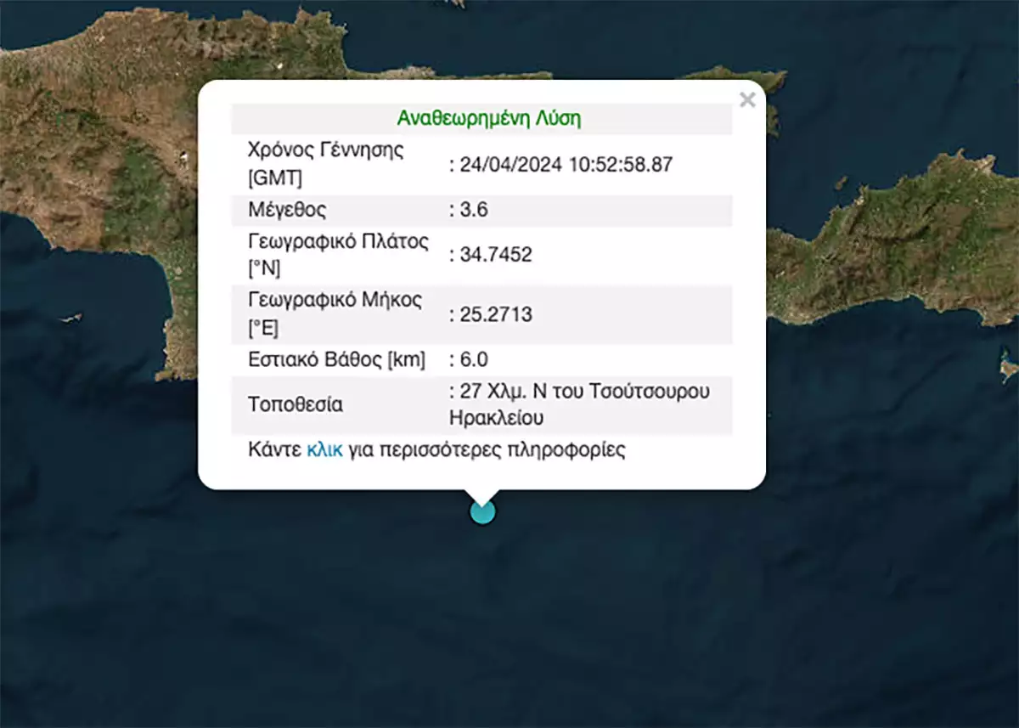This screenshot has width=1019, height=728.
Task: Click the latitude value 34.7452
Action: pyautogui.click(x=495, y=255)
